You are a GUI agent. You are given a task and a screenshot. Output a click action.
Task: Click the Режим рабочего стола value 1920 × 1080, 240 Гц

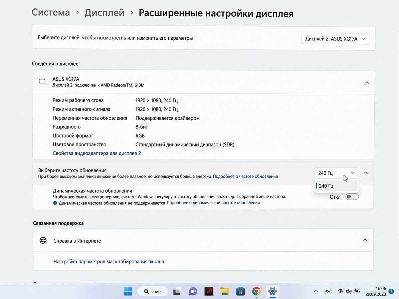(157, 100)
